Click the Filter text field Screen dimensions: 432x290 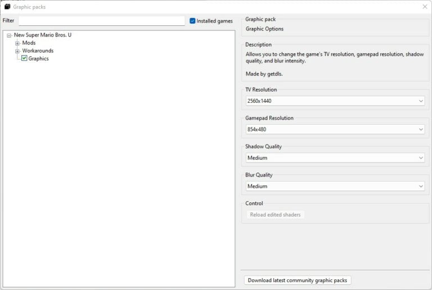(x=102, y=21)
